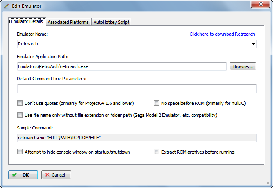Confirm with the OK button

click(x=23, y=175)
